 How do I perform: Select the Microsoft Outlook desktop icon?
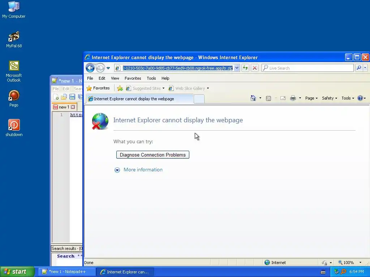14,71
